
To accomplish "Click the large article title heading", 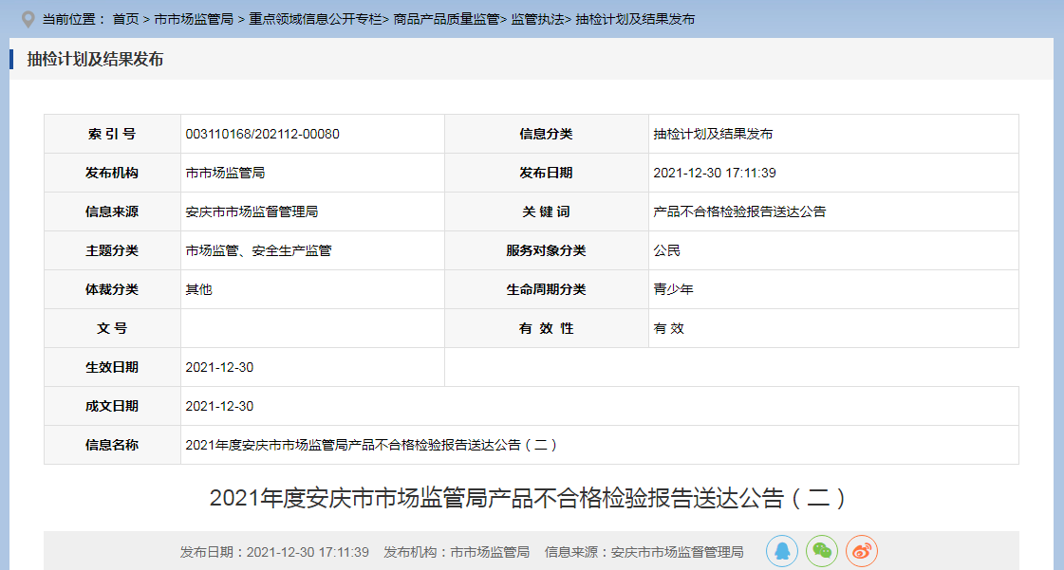I will pos(528,498).
